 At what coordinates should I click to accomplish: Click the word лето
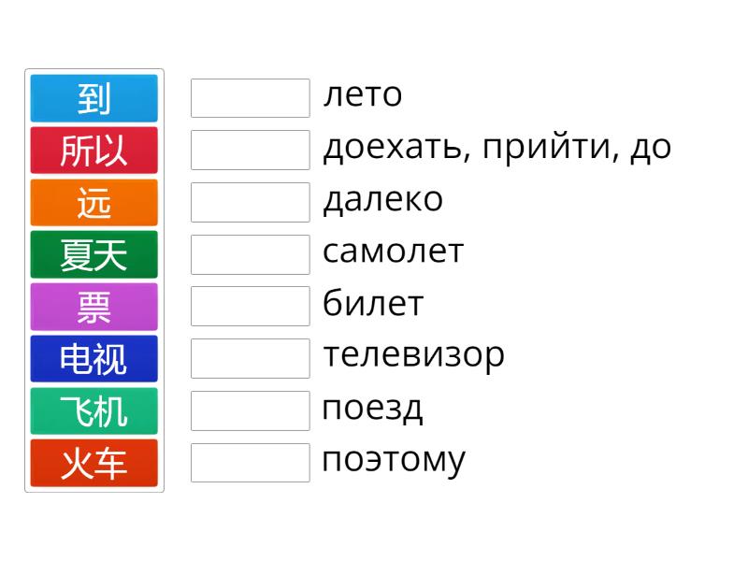[363, 95]
